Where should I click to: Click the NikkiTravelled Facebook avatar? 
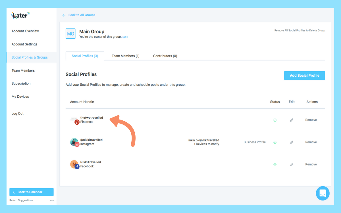coord(74,164)
